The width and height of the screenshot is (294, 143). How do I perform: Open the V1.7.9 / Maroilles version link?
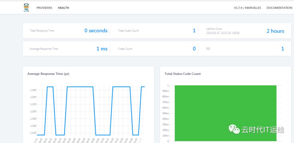[x=247, y=8]
